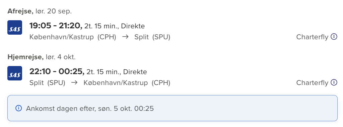Select Charterfly label on the departure flight
The width and height of the screenshot is (343, 127).
coord(312,37)
